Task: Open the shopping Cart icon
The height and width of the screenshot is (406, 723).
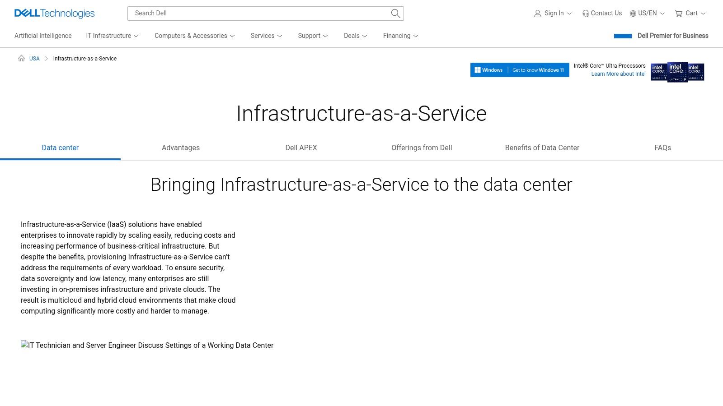Action: click(x=679, y=13)
